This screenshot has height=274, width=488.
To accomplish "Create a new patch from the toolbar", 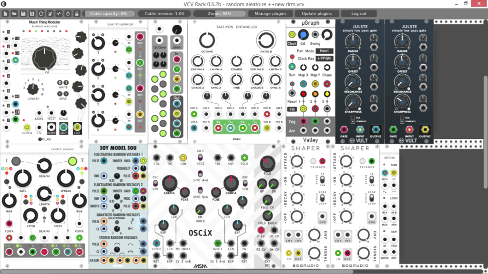I will pyautogui.click(x=5, y=14).
